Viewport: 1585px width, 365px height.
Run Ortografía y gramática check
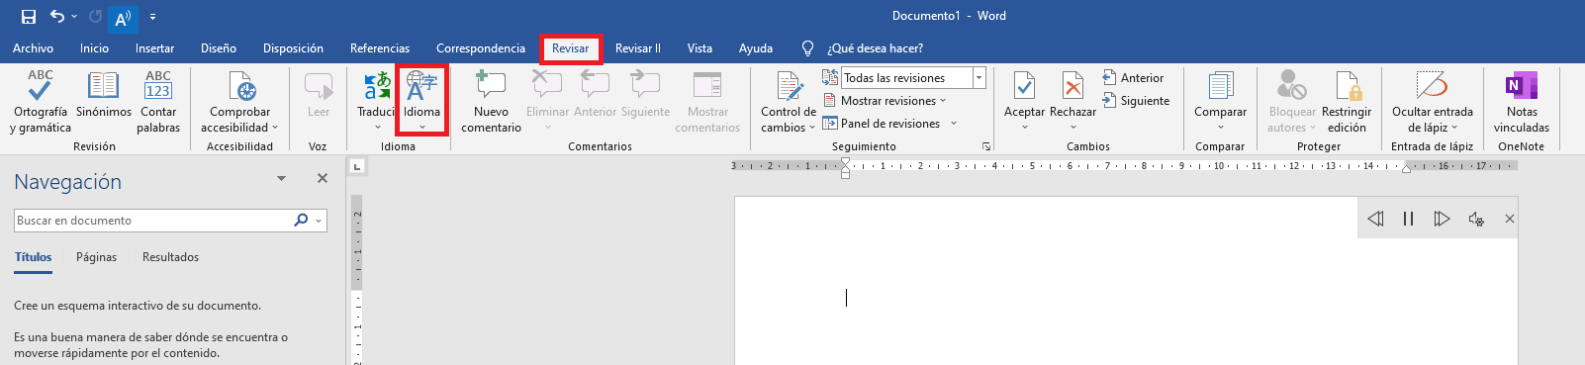coord(40,102)
